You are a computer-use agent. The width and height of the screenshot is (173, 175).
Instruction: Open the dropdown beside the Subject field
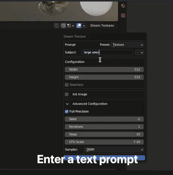(139, 52)
